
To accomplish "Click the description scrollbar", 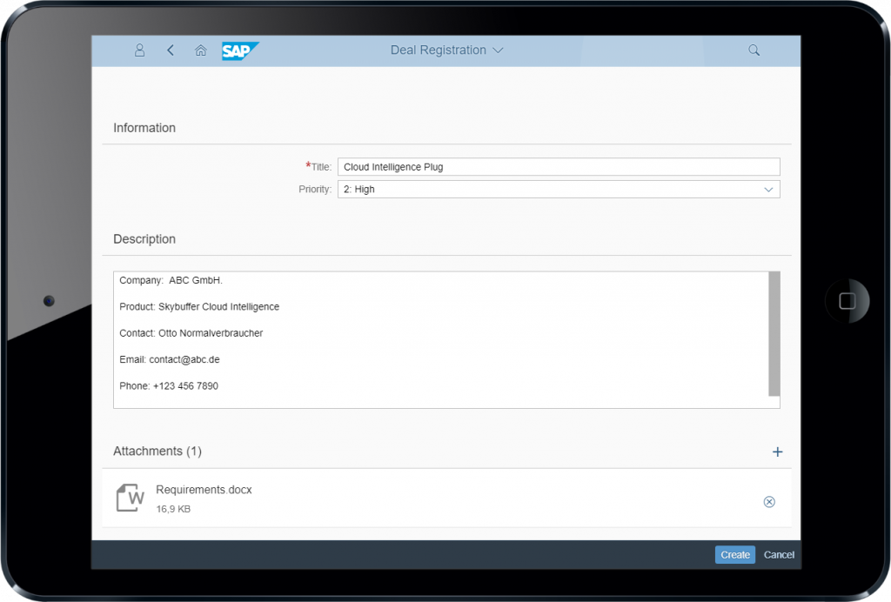I will [774, 333].
